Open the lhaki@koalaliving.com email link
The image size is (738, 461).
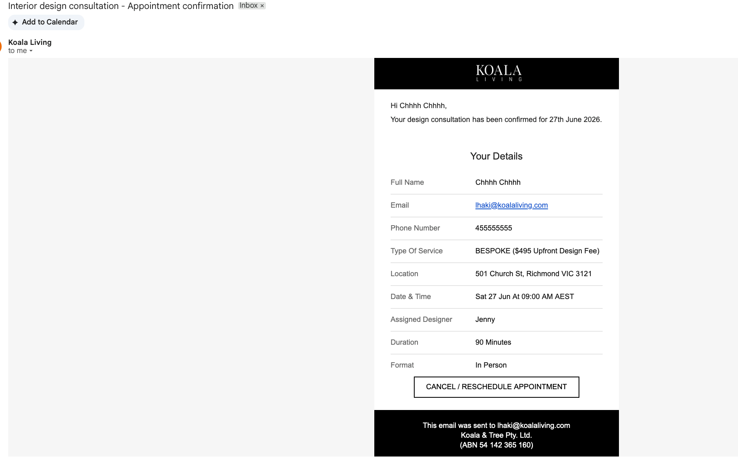pos(511,205)
